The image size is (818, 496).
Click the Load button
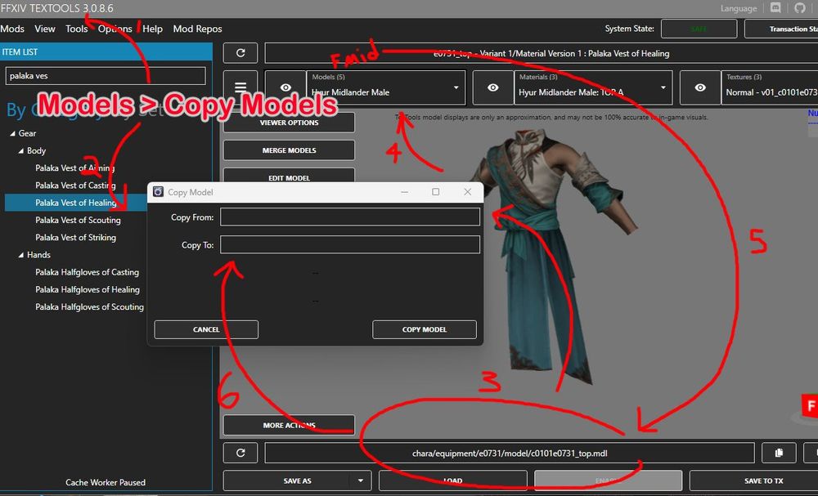pos(453,481)
